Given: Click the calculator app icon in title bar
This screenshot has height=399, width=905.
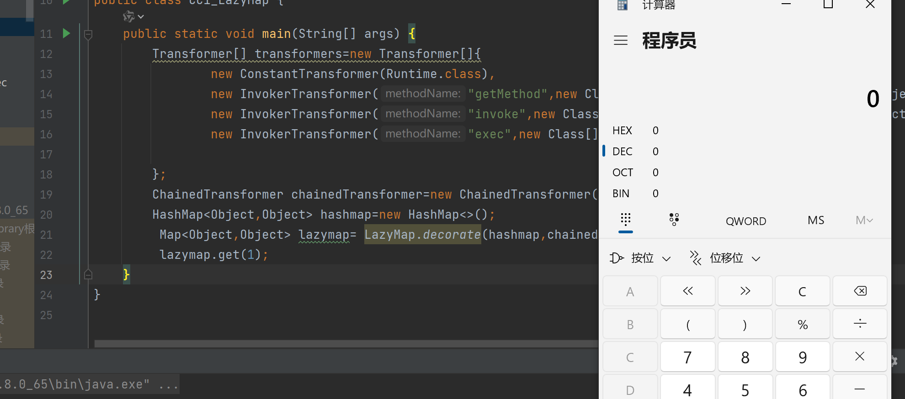Looking at the screenshot, I should [623, 5].
